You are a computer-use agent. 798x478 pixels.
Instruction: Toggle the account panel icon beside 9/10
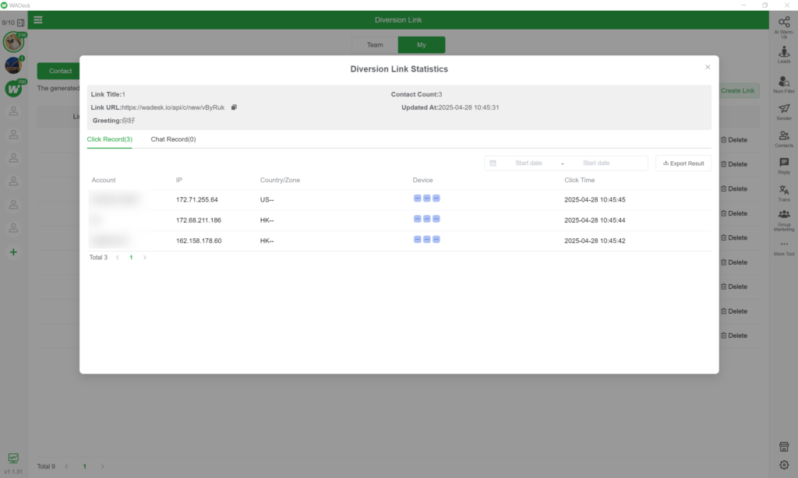click(x=21, y=23)
